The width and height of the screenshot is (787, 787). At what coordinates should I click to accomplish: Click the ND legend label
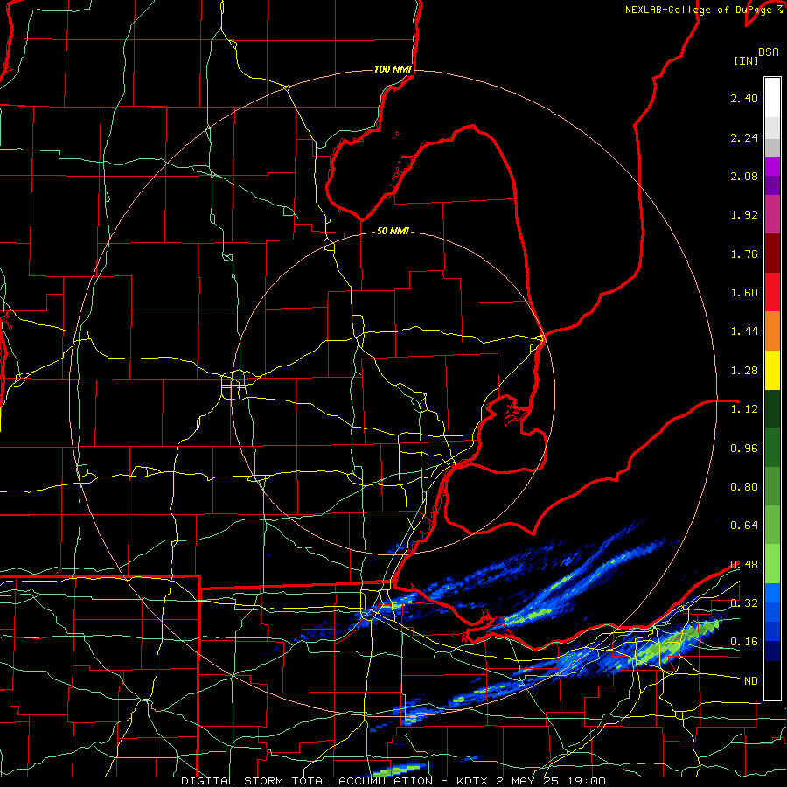751,681
